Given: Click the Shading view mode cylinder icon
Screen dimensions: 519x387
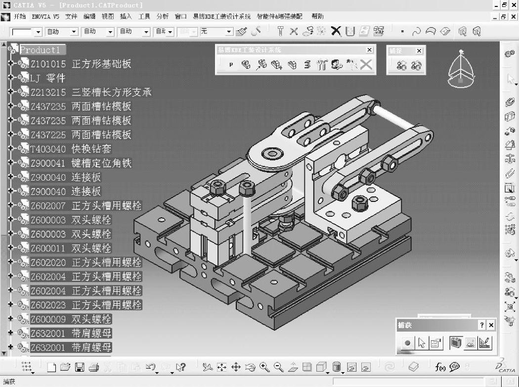Looking at the screenshot, I should pyautogui.click(x=336, y=367).
